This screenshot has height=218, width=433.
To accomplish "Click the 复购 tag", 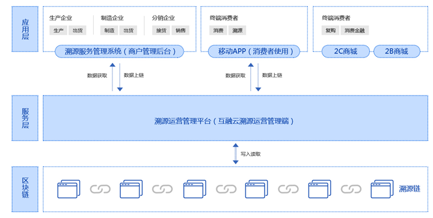I will coord(331,30).
